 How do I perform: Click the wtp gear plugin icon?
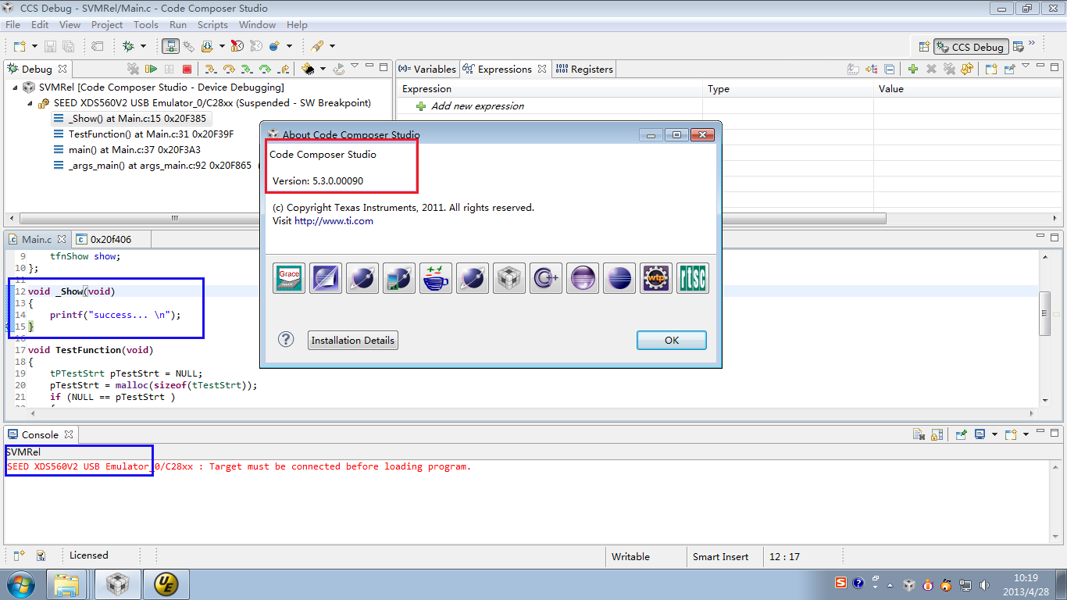(656, 278)
